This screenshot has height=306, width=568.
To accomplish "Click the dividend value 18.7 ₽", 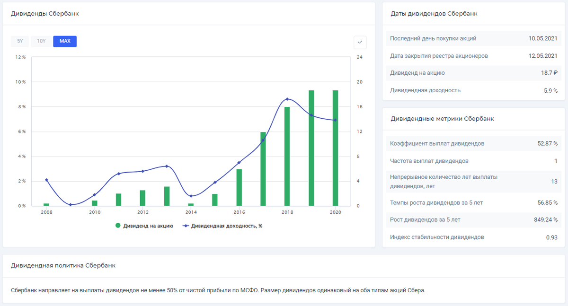I will click(549, 73).
